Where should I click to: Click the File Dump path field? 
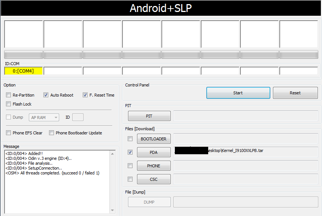(x=246, y=202)
